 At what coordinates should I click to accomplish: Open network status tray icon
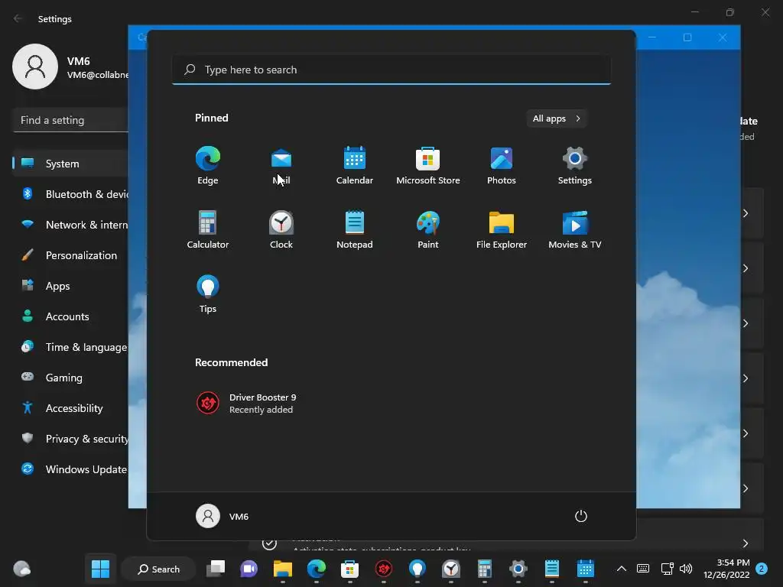(667, 569)
